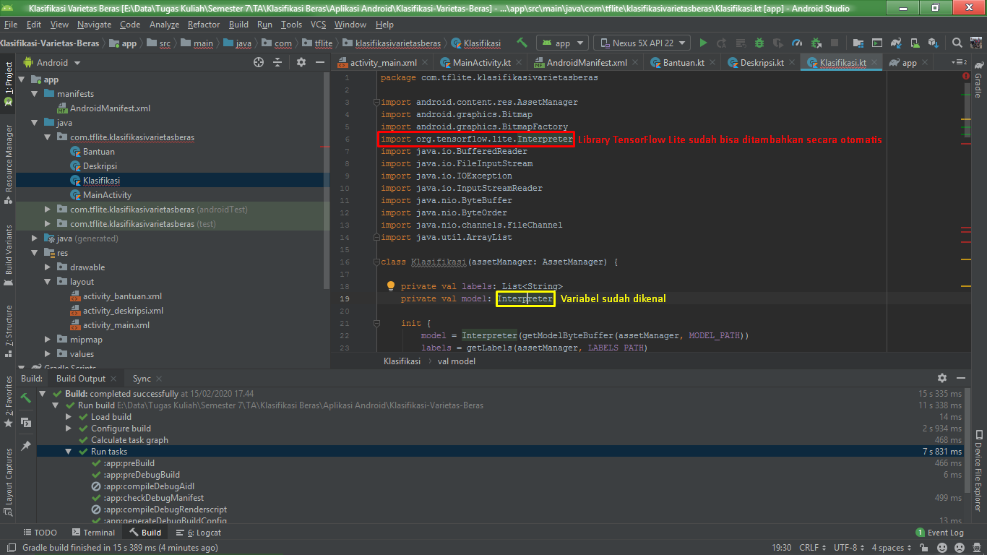
Task: Click the yellow intention lightbulb in editor
Action: 390,287
